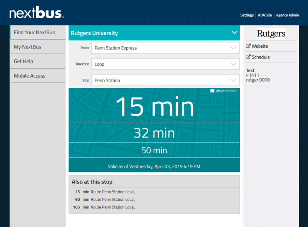Go to the ADA Site link

(265, 15)
